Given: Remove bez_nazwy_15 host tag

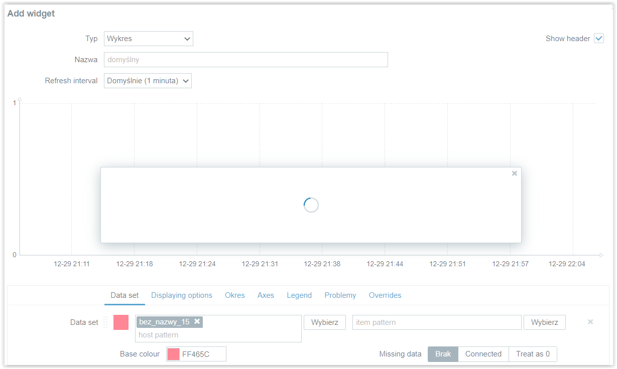Looking at the screenshot, I should click(x=197, y=321).
